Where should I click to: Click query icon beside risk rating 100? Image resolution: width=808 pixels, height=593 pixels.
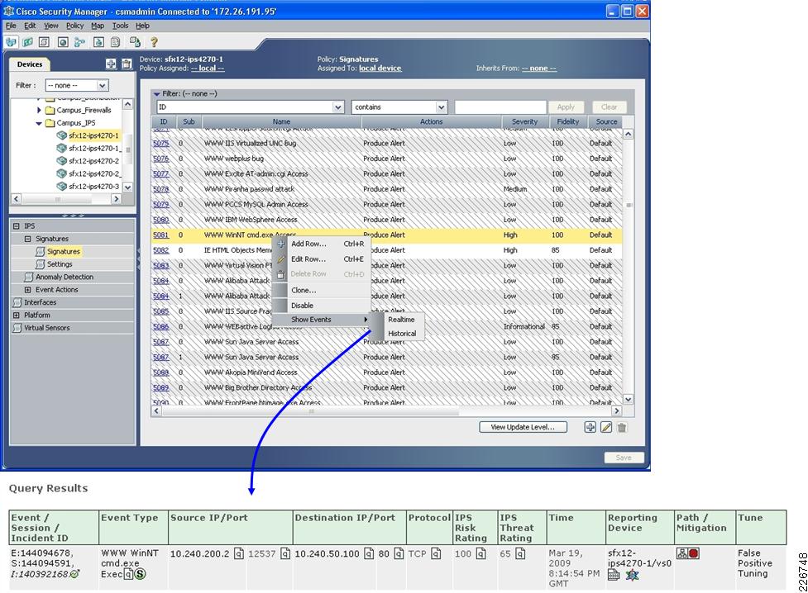coord(480,554)
